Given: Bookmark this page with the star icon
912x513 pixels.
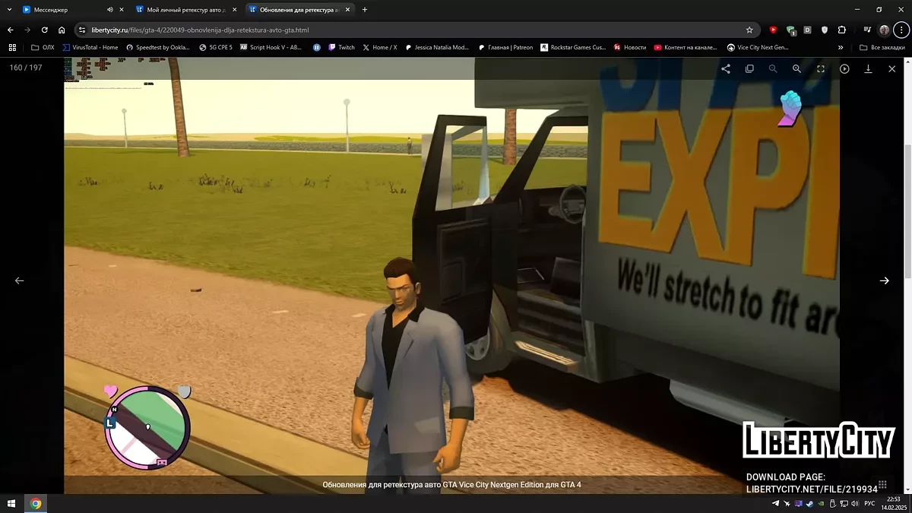Looking at the screenshot, I should [x=749, y=30].
